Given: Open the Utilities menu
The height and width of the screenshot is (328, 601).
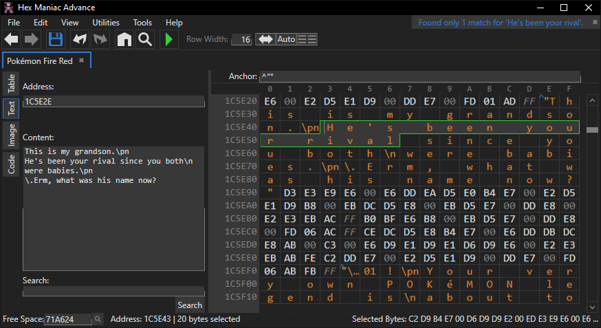Looking at the screenshot, I should [x=105, y=22].
